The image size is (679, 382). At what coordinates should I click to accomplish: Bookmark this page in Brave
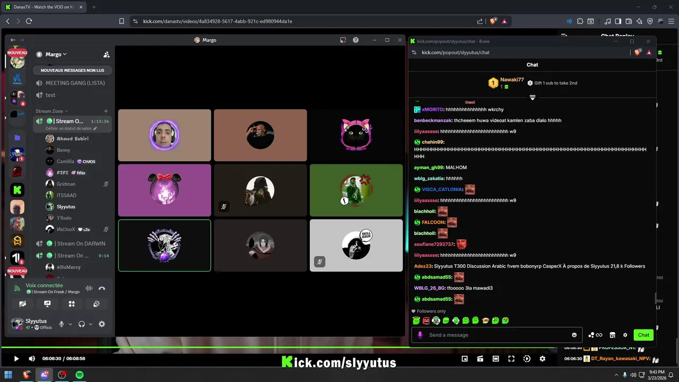pos(121,21)
